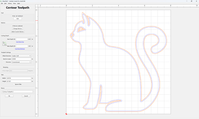
Task: Open the Direction dropdown set to Conventional
Action: click(x=21, y=62)
